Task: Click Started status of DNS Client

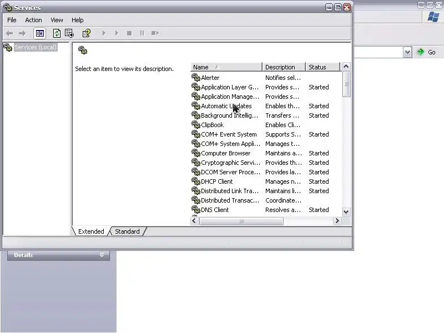Action: point(319,210)
